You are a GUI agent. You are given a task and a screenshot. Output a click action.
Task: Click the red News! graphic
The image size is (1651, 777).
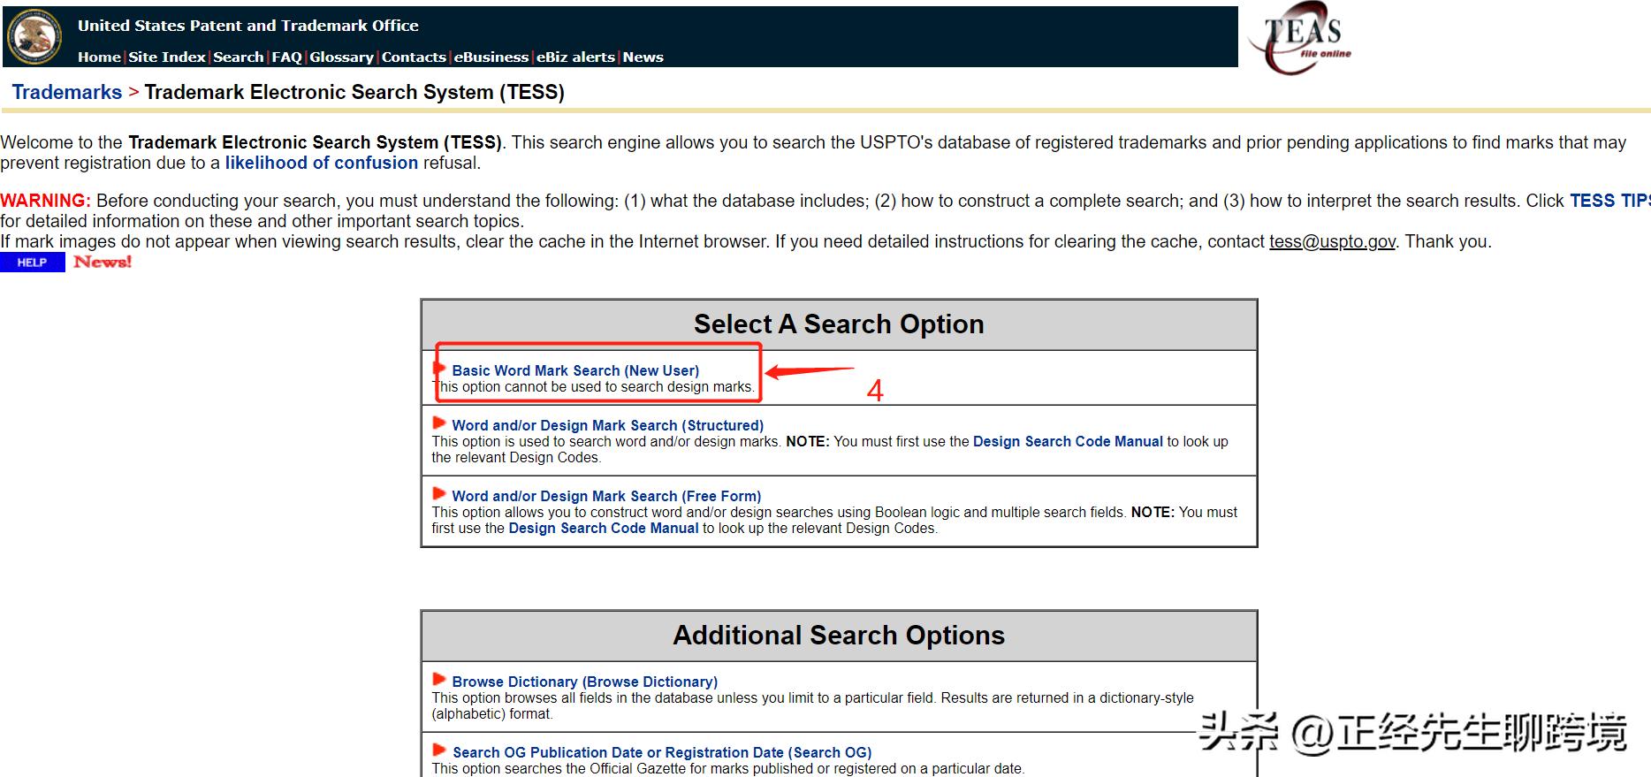(x=103, y=262)
